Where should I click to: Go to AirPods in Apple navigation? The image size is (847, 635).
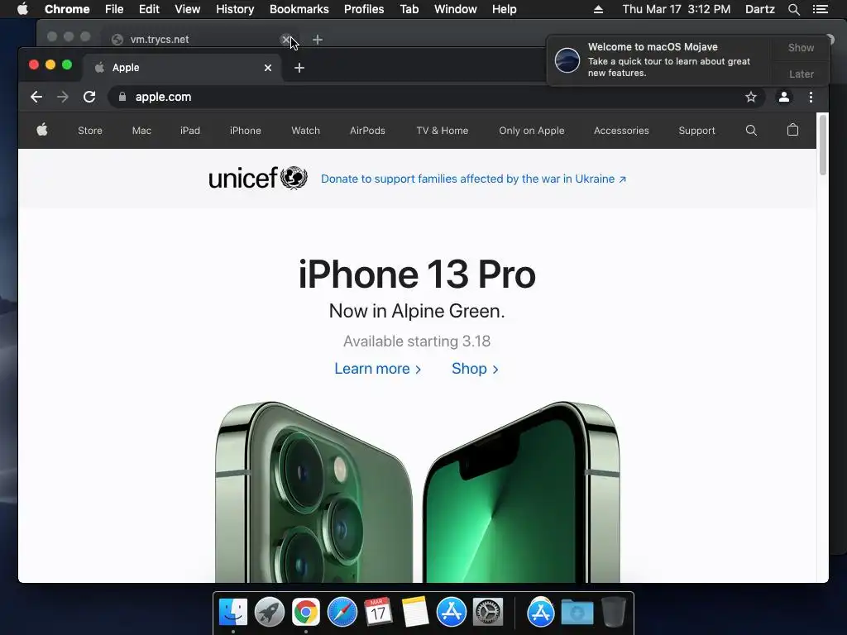pyautogui.click(x=367, y=130)
